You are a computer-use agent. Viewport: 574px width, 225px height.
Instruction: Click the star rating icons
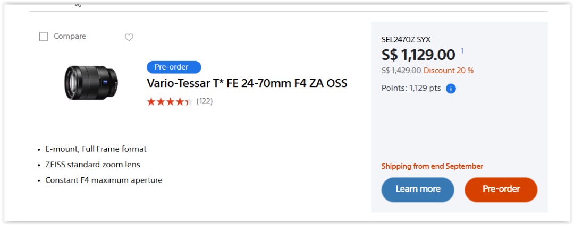tap(170, 101)
